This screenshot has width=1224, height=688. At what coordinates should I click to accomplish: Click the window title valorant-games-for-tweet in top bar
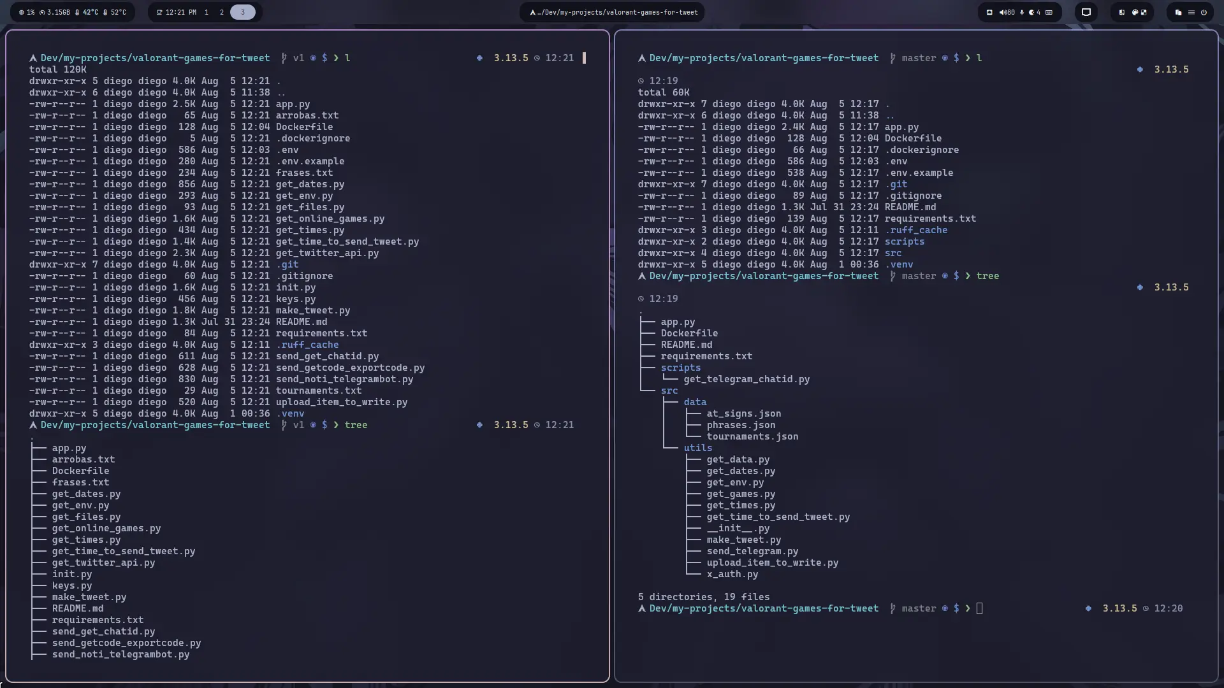613,12
